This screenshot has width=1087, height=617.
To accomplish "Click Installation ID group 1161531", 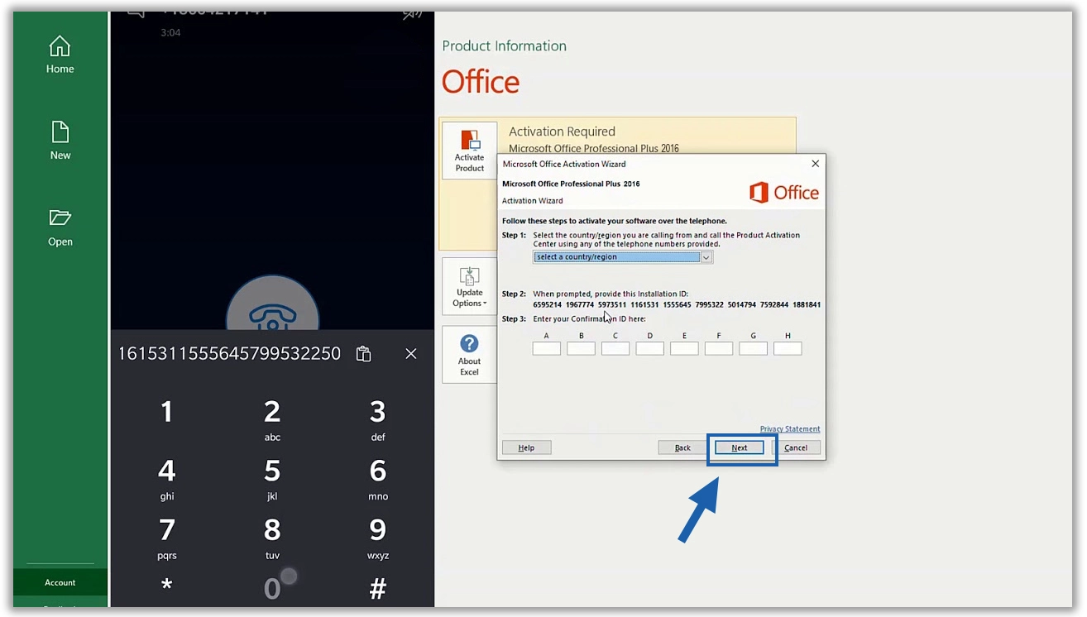I will [x=644, y=305].
